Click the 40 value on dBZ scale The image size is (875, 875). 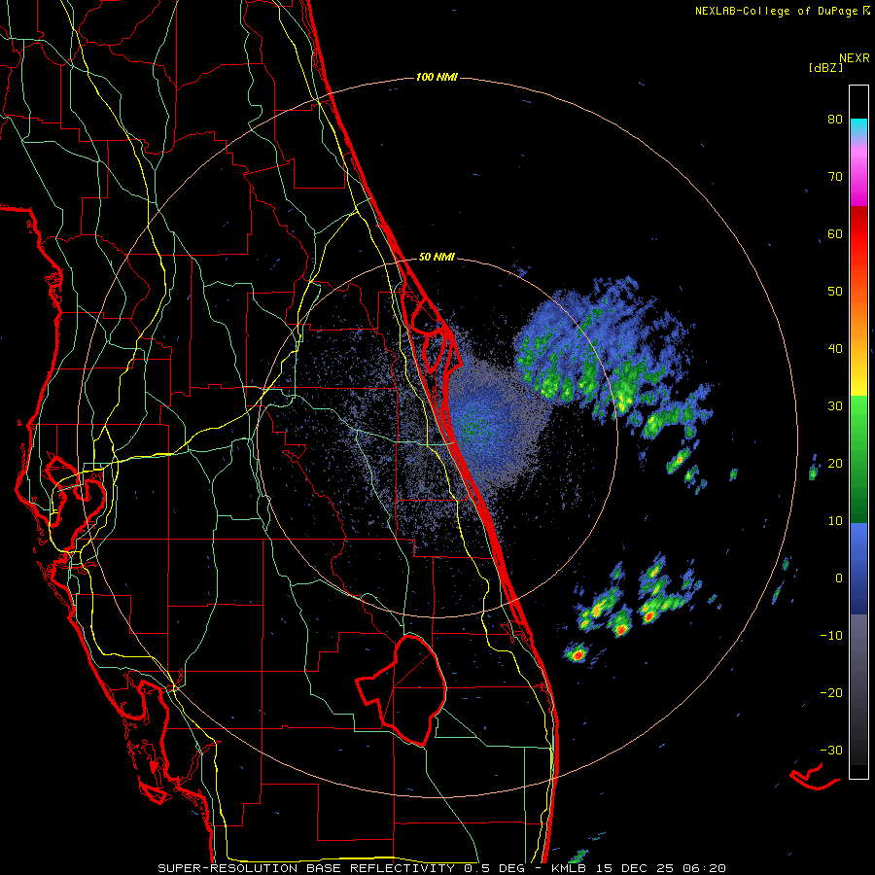click(835, 349)
